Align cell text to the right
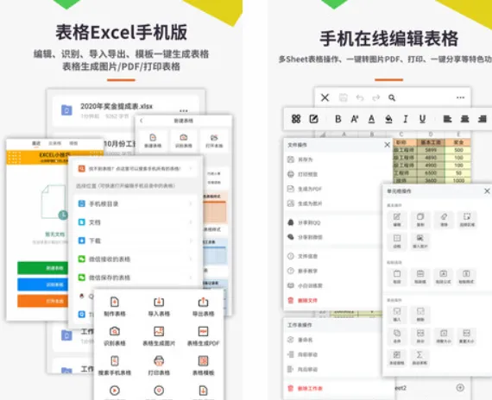 click(483, 119)
